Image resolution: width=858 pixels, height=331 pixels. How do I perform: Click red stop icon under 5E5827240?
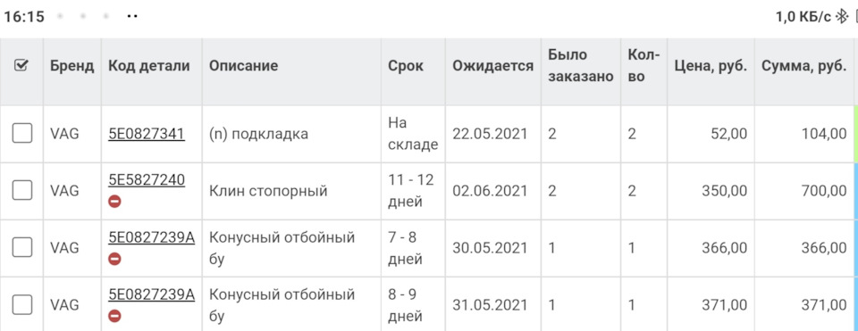click(114, 202)
